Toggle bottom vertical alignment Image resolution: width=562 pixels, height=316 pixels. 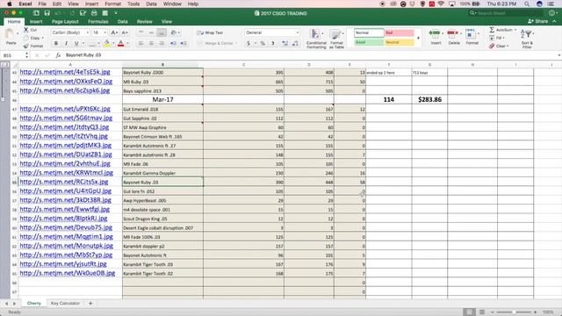(162, 32)
